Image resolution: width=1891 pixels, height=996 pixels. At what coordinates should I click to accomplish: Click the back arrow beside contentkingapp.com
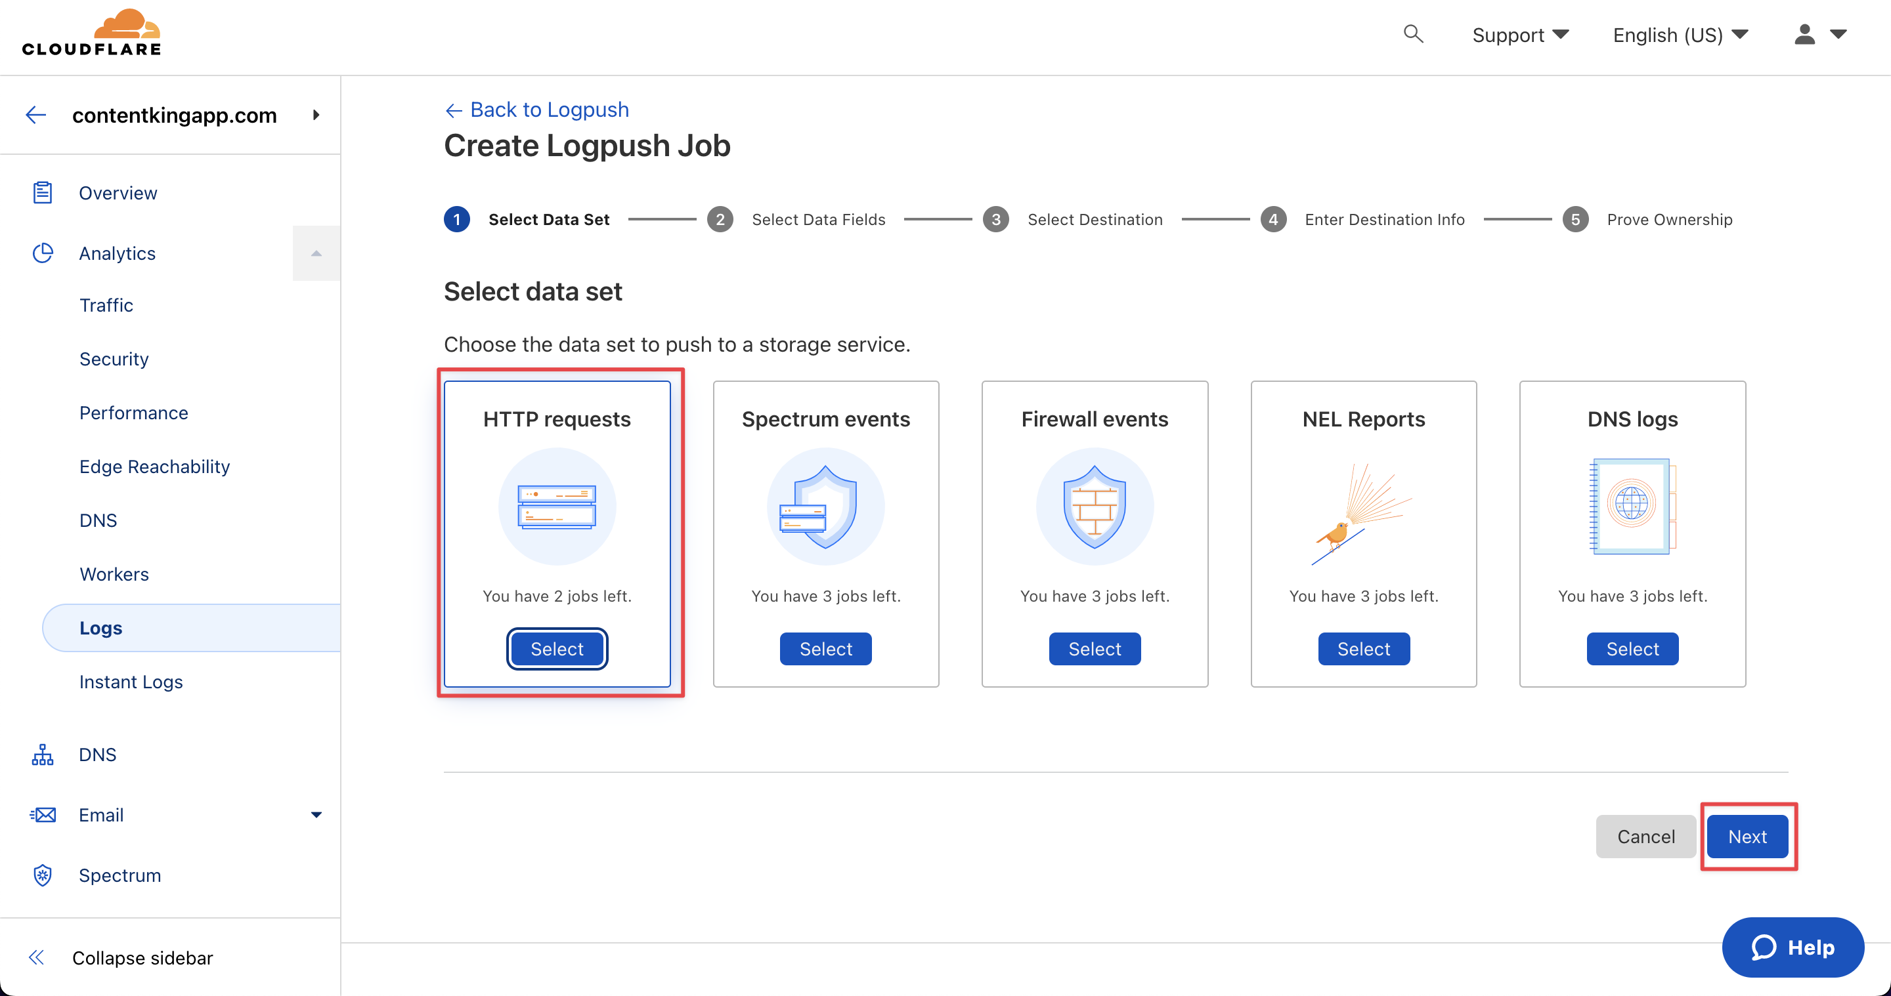pos(36,114)
